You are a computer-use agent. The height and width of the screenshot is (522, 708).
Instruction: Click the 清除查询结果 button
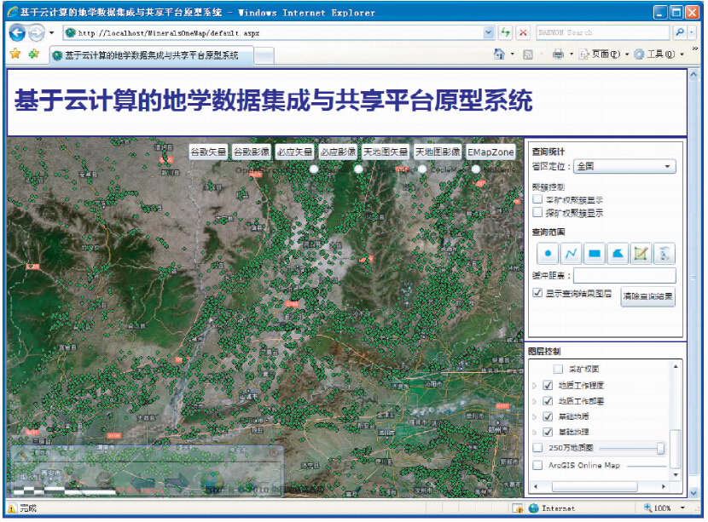pos(647,298)
